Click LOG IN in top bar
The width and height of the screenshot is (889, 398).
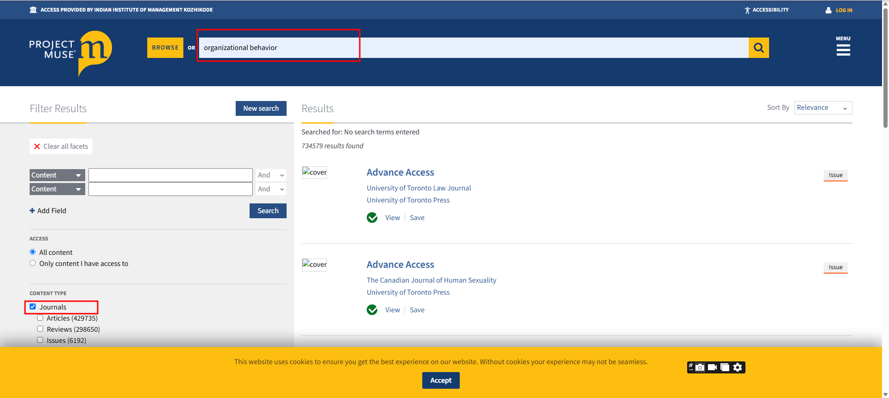844,10
